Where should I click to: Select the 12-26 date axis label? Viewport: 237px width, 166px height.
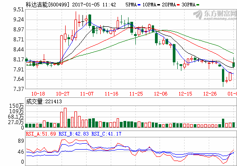(x=210, y=94)
